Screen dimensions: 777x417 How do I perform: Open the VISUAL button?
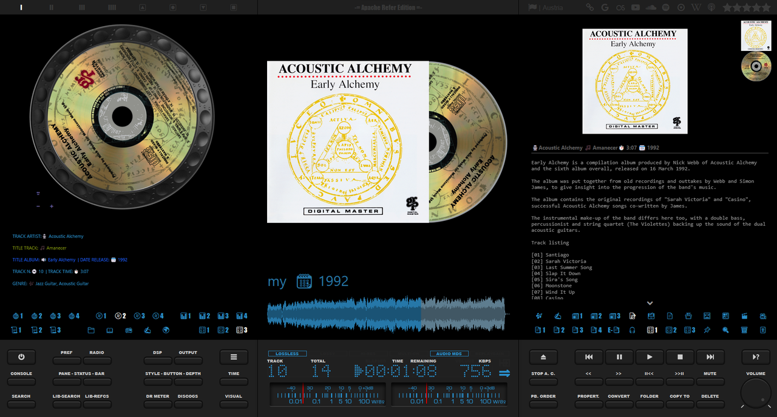click(x=234, y=404)
